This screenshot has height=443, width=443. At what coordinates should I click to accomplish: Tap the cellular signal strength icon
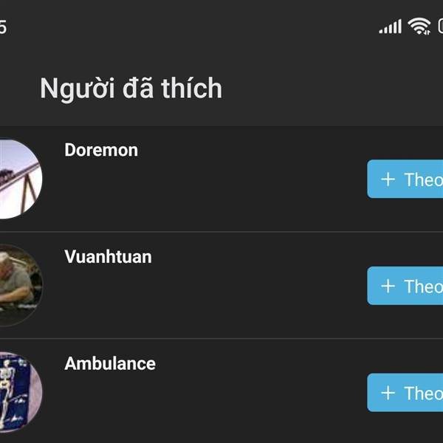(x=390, y=27)
